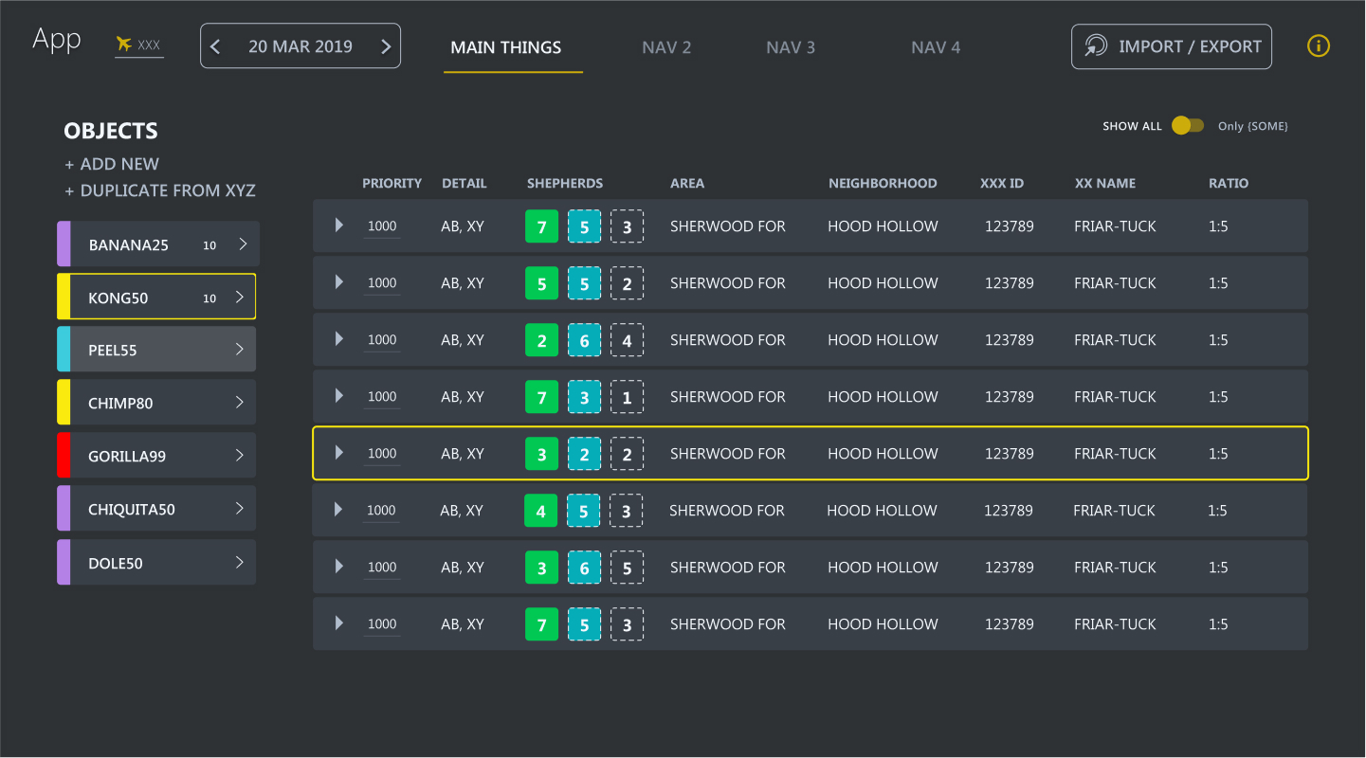1366x758 pixels.
Task: Open DOLE50 using its chevron arrow
Action: [x=240, y=563]
